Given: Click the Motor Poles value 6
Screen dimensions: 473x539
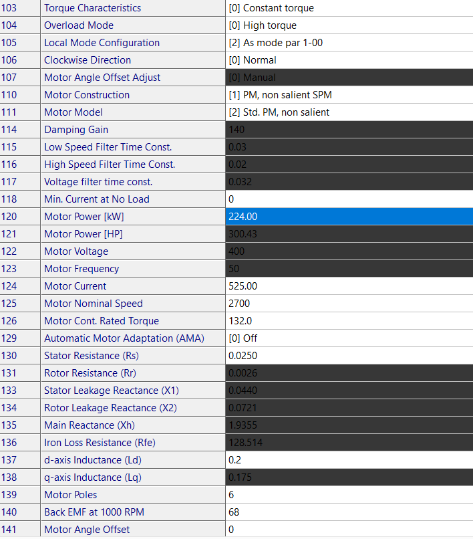Looking at the screenshot, I should (231, 495).
